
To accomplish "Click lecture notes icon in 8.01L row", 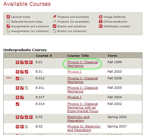I will (x=17, y=88).
